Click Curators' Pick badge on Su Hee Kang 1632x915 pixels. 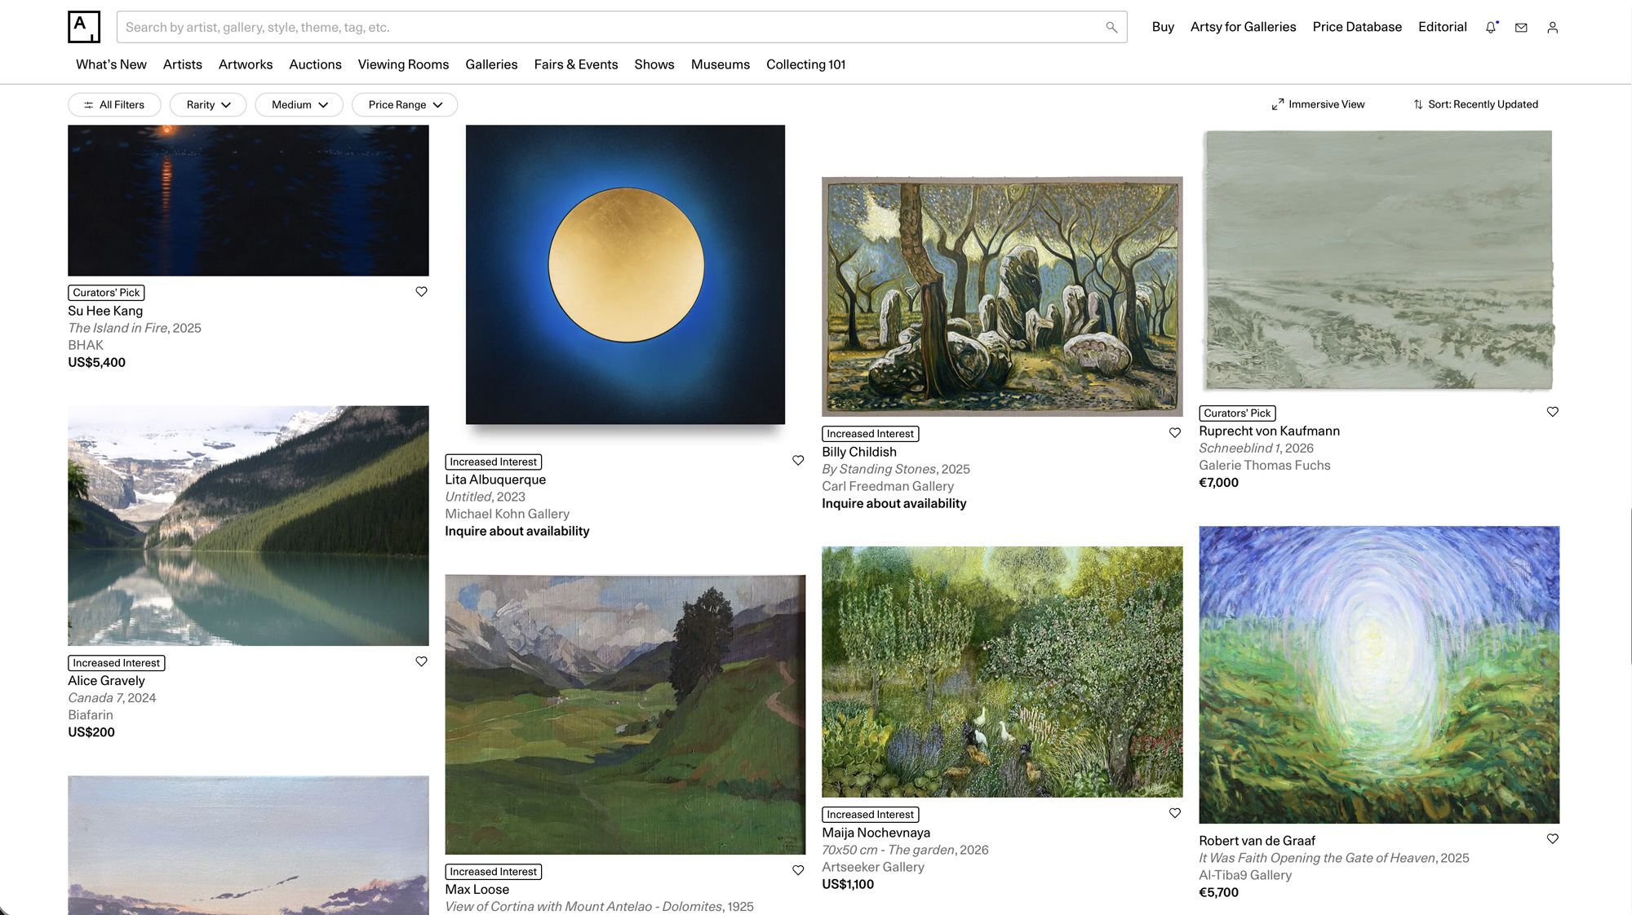click(x=106, y=292)
